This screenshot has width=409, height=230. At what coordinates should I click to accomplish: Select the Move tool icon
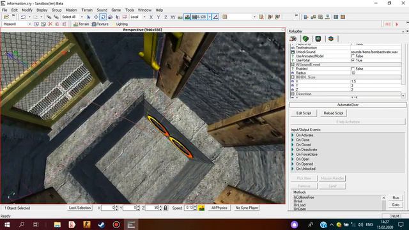(96, 17)
